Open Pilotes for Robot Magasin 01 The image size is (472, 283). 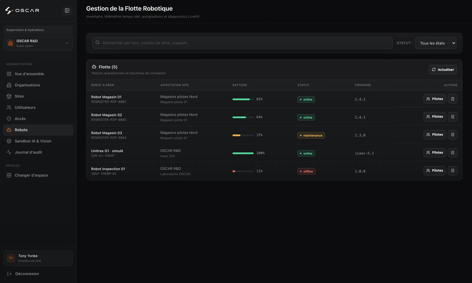435,99
